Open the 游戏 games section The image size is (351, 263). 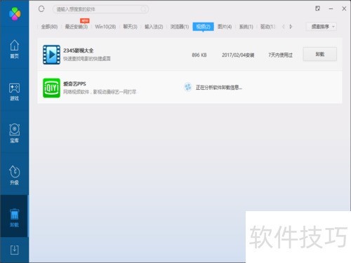[14, 92]
